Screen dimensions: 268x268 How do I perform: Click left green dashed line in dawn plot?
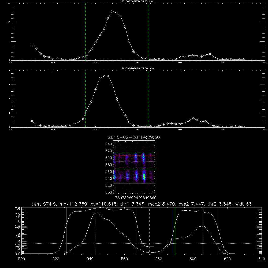coord(85,32)
